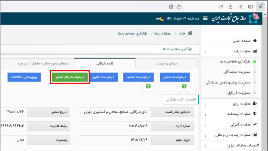Viewport: 268px width, 151px height.
Task: Open help icon under درخواست صدور
Action: coord(184,86)
